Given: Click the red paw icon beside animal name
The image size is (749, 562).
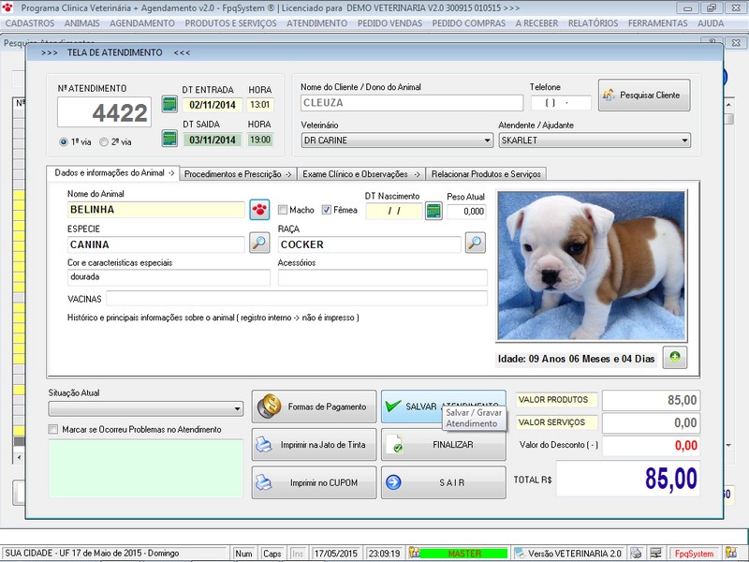Looking at the screenshot, I should [259, 210].
